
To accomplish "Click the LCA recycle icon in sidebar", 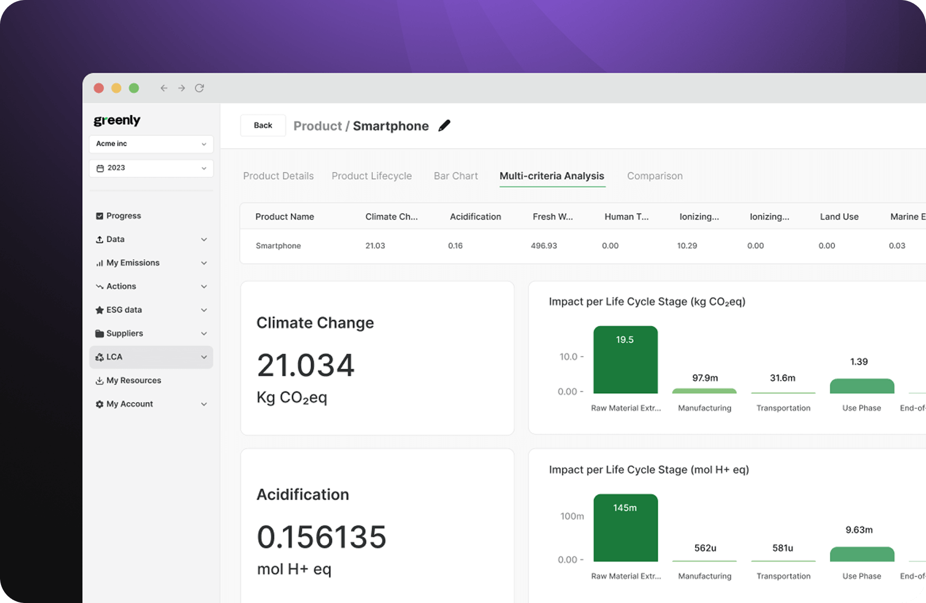I will click(99, 357).
